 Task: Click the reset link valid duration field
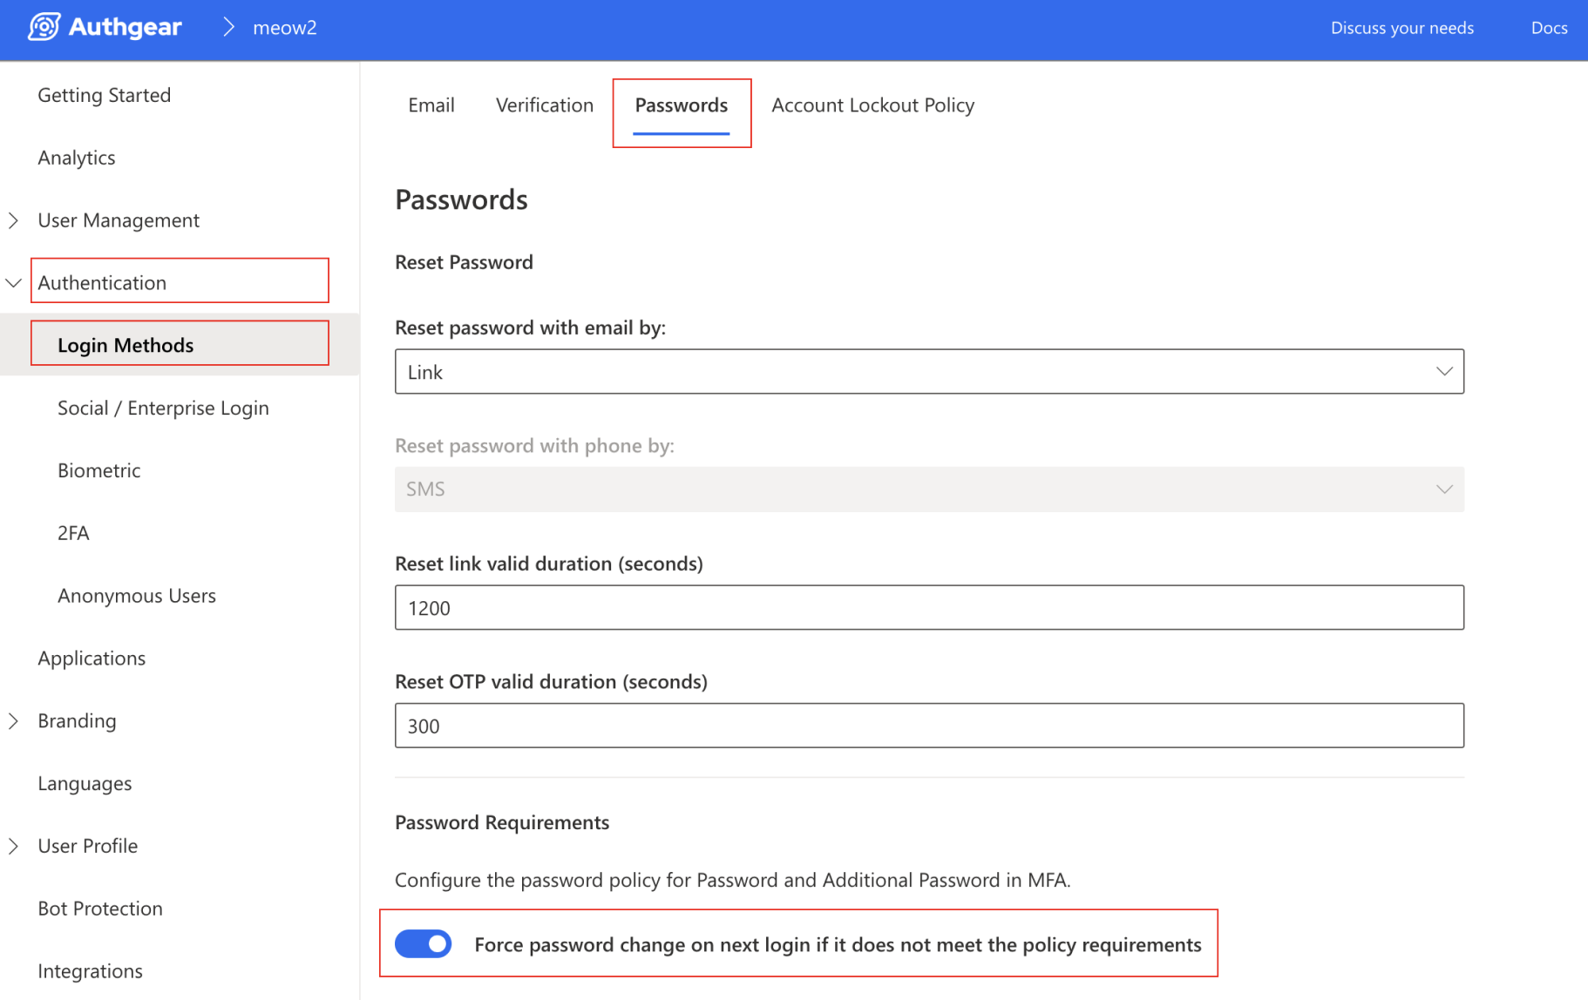coord(928,608)
